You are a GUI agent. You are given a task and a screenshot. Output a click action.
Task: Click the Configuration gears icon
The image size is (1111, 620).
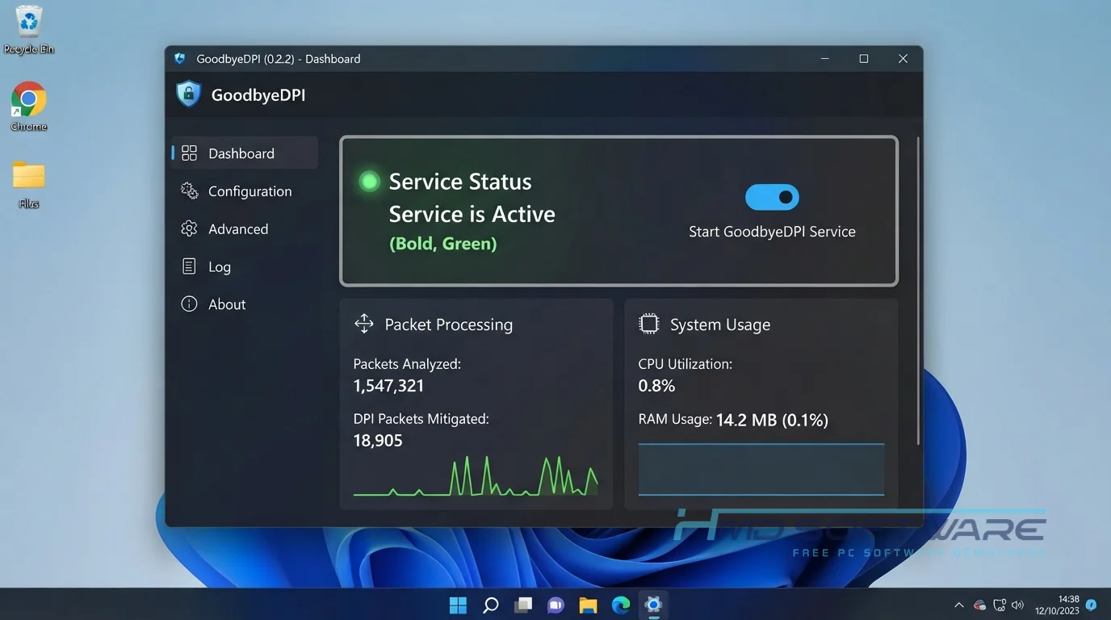189,191
